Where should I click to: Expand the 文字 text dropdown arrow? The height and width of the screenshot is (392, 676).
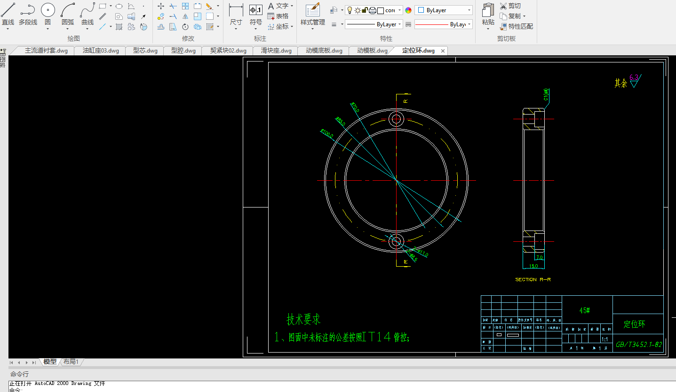292,6
